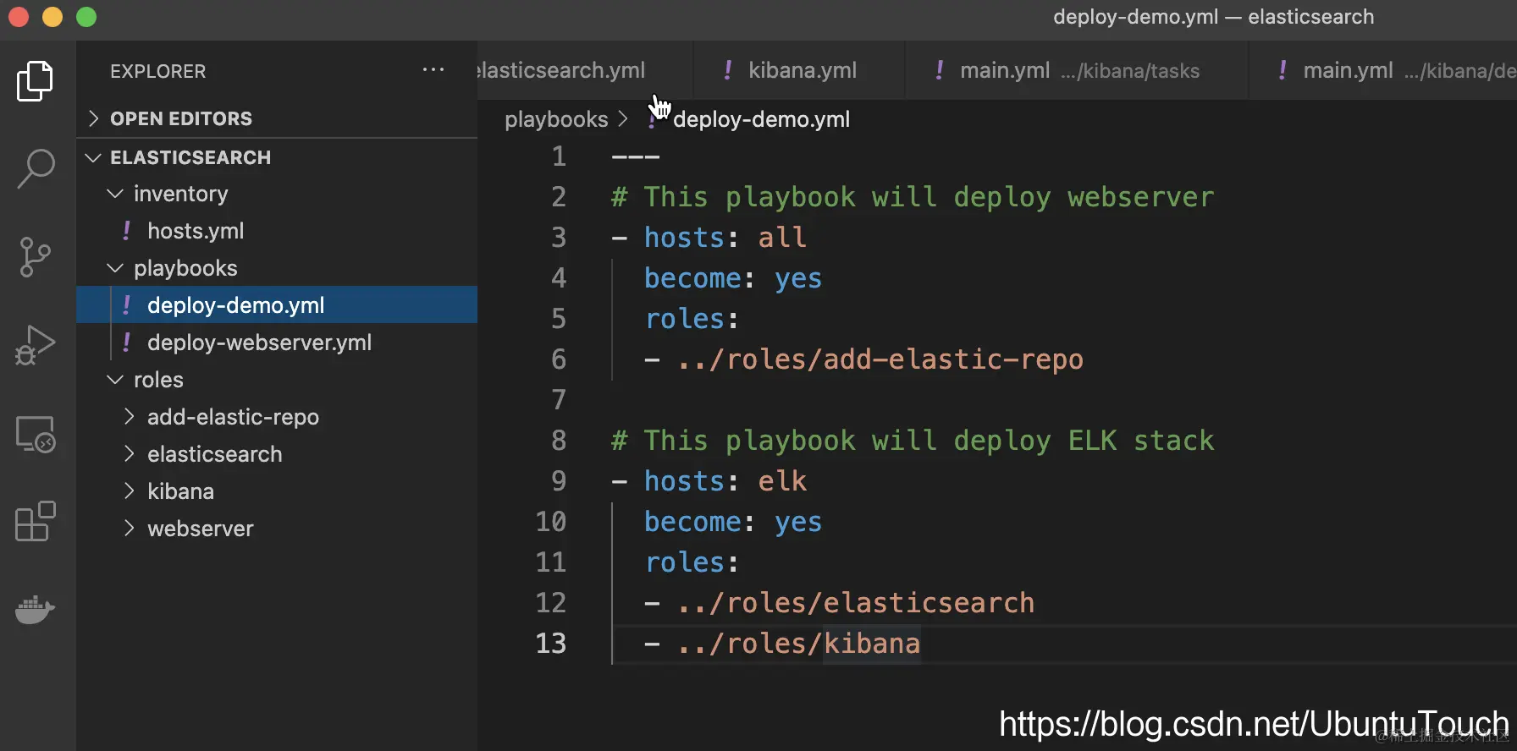This screenshot has height=751, width=1517.
Task: Click '# This playbook will deploy ELK stack' comment
Action: 913,441
